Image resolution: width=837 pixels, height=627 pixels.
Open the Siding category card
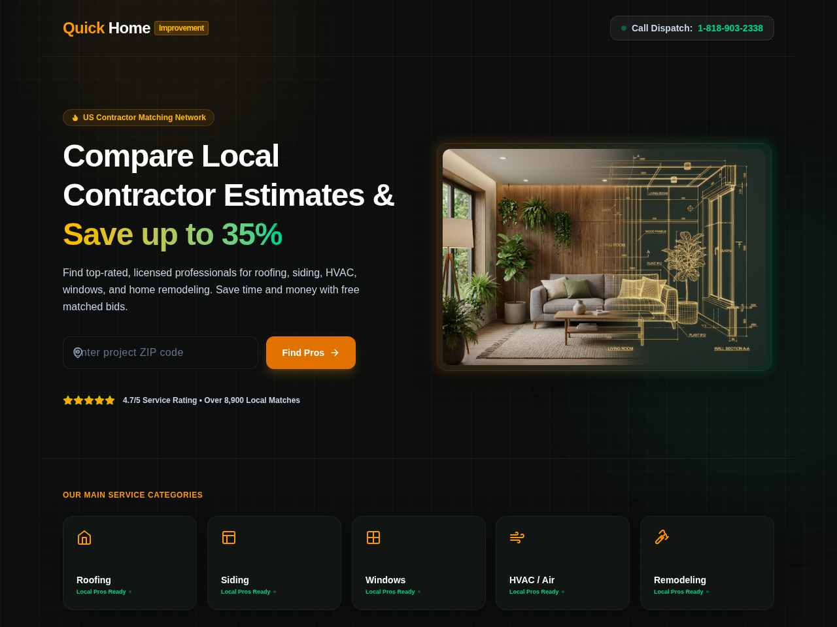tap(274, 563)
